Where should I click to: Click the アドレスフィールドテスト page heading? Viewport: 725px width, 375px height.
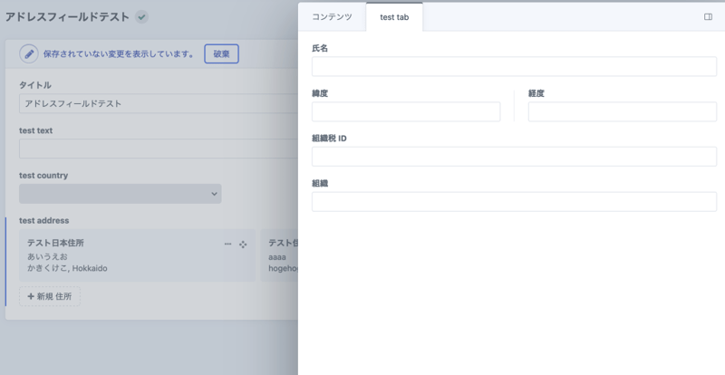(68, 17)
